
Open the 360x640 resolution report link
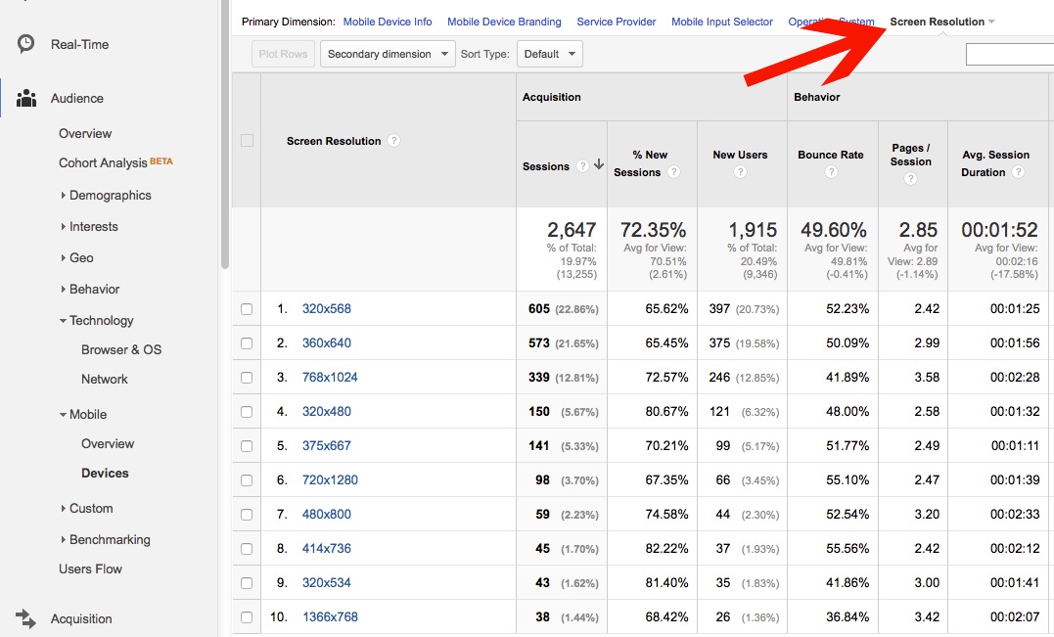click(x=327, y=342)
